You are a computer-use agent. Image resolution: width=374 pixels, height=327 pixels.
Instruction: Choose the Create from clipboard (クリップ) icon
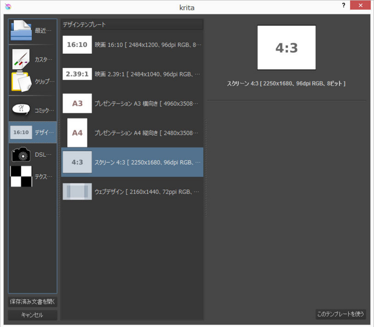point(21,82)
